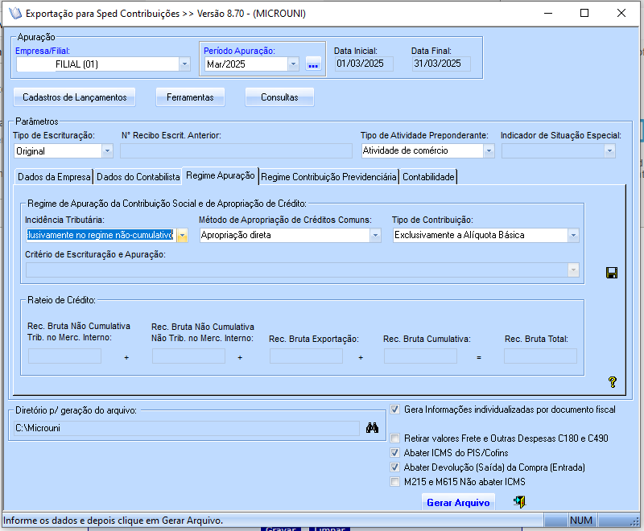This screenshot has width=644, height=531.
Task: Minimize the Sped Contribuições window
Action: 548,13
